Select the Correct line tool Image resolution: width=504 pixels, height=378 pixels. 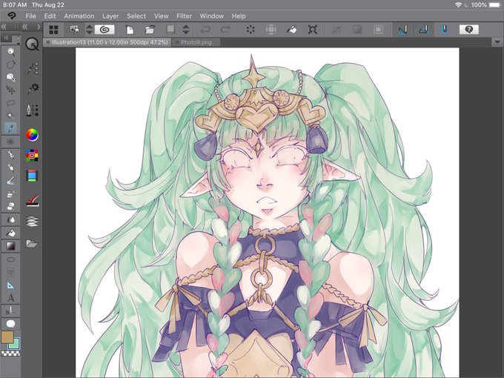click(x=11, y=311)
